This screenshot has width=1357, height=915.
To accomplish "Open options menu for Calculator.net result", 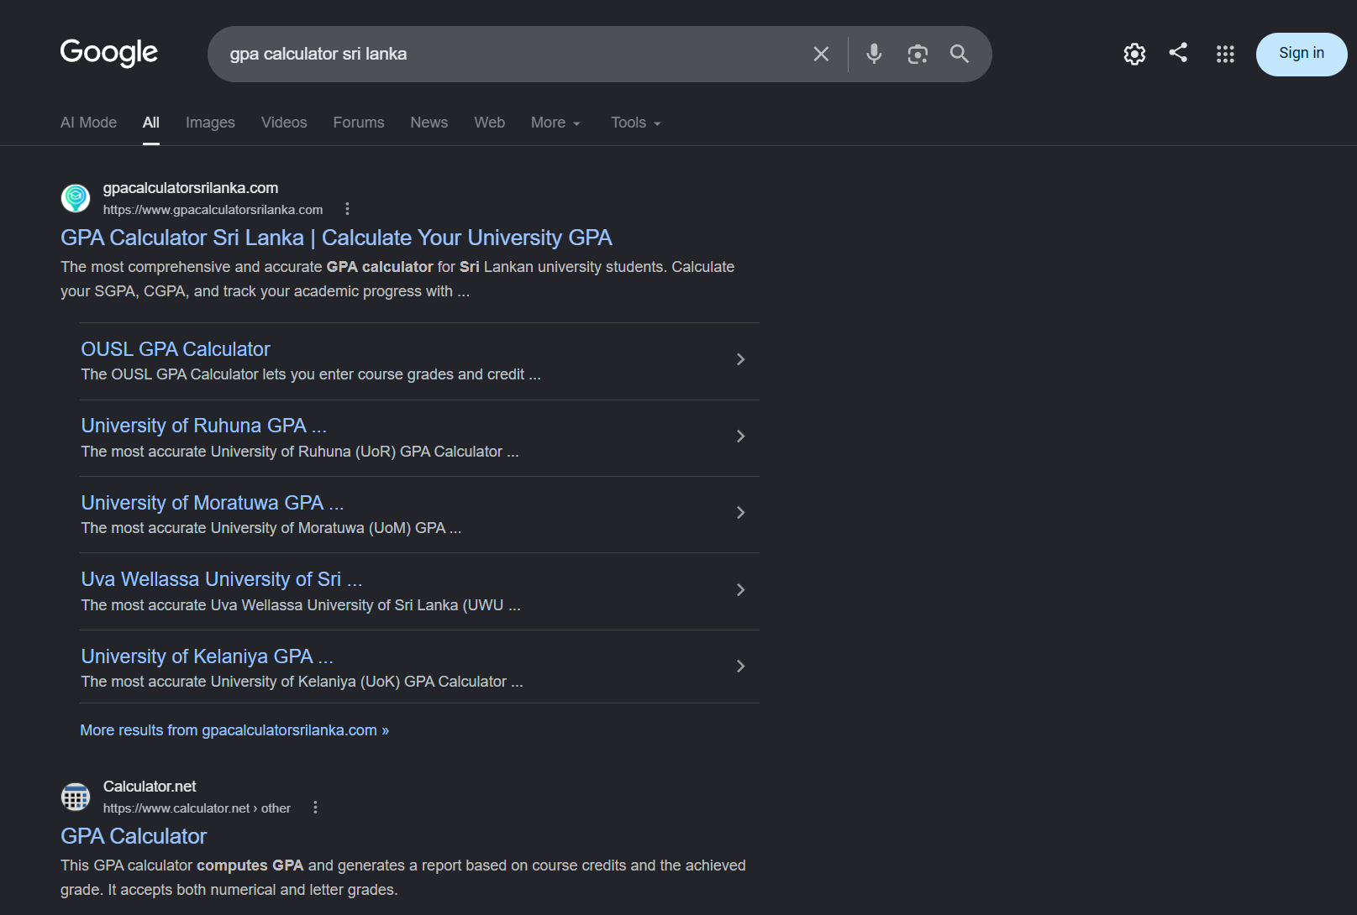I will tap(315, 808).
